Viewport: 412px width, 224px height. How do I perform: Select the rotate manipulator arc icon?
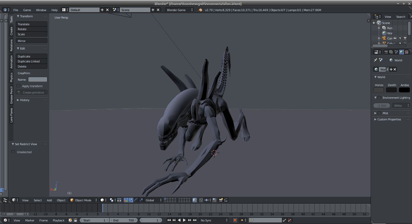pos(136,200)
